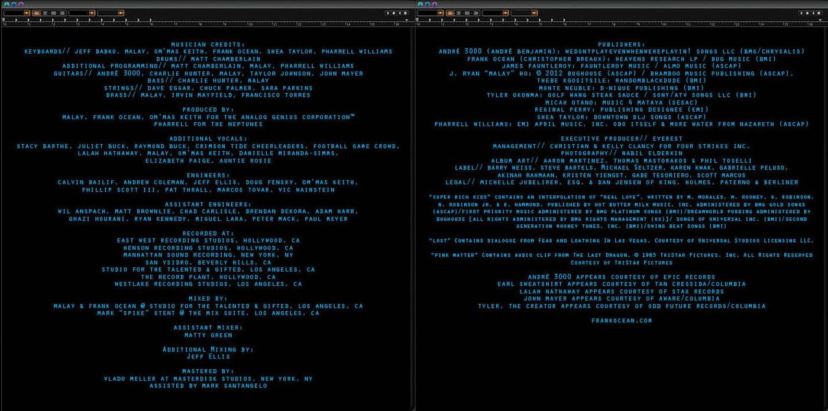Pick decimal tab circle icon in left window

point(405,13)
